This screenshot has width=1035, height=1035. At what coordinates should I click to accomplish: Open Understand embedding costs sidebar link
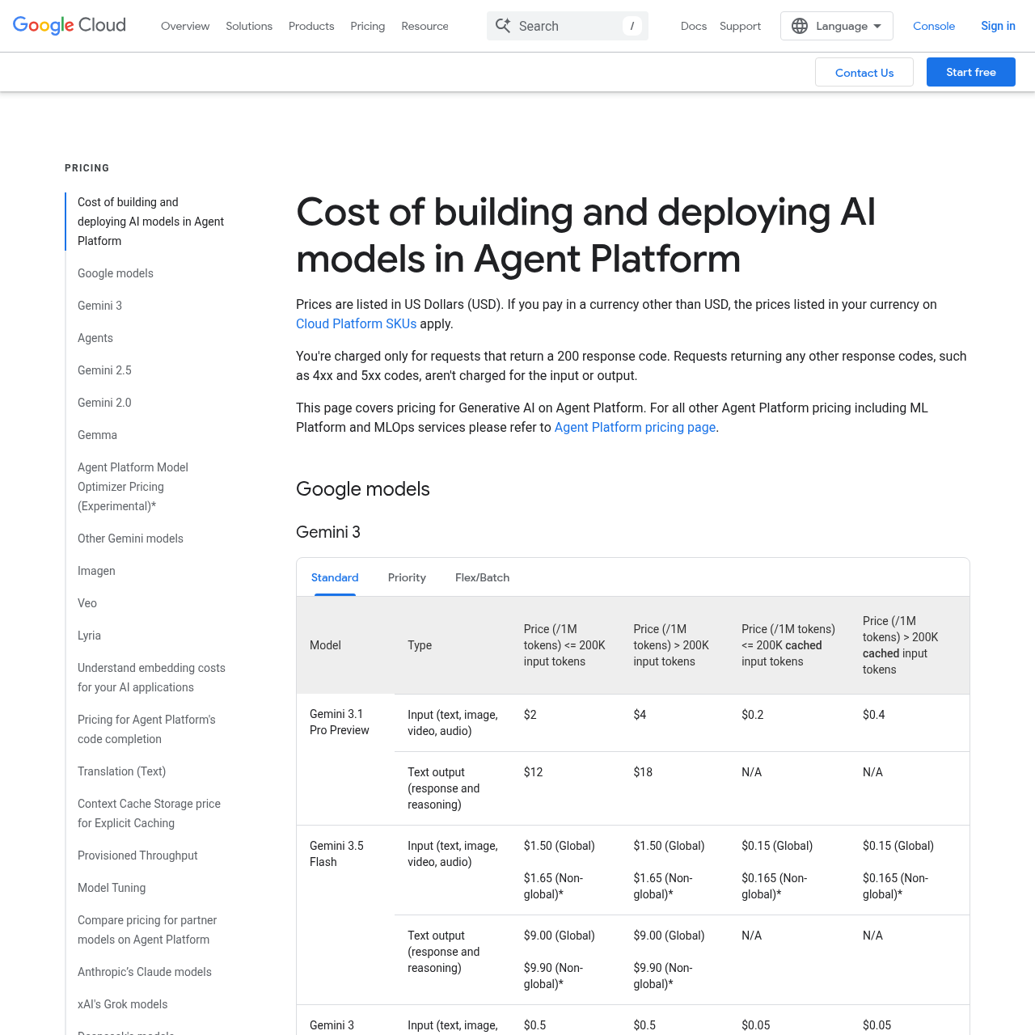[x=151, y=678]
